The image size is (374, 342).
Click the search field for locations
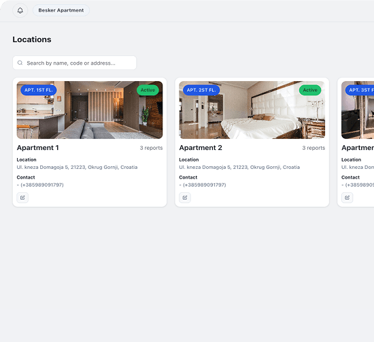coord(74,63)
